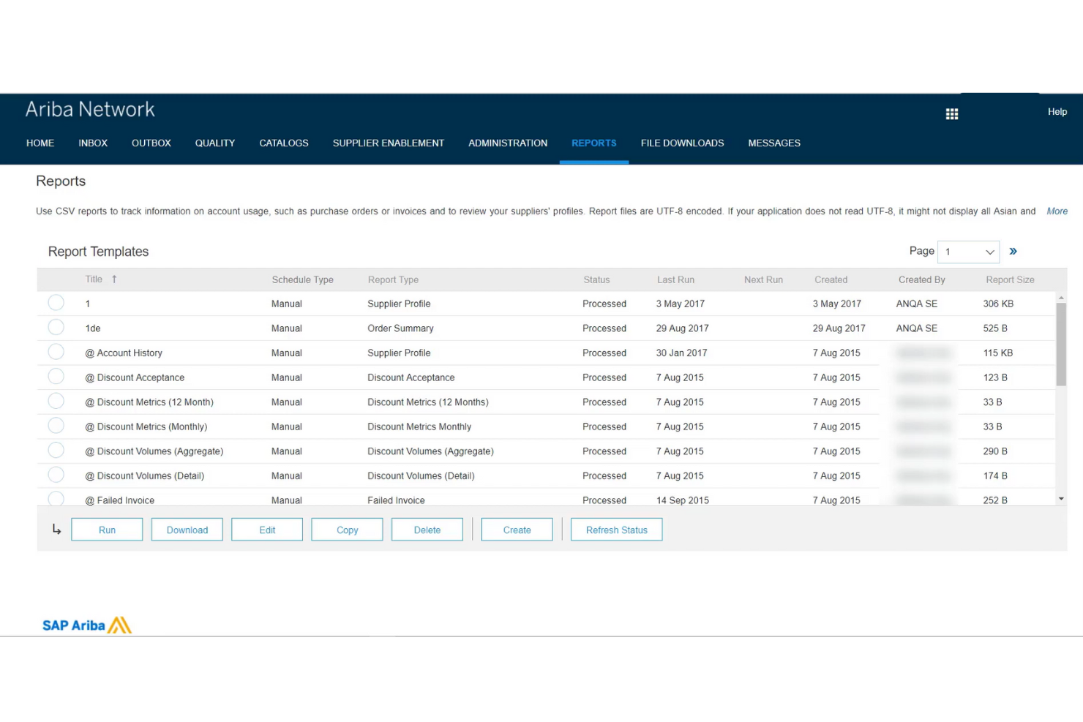Click the '1de' report title

click(93, 328)
